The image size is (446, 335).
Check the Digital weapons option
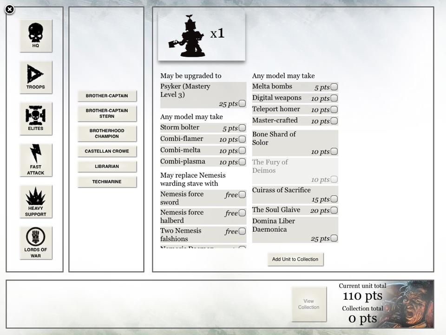pos(334,98)
